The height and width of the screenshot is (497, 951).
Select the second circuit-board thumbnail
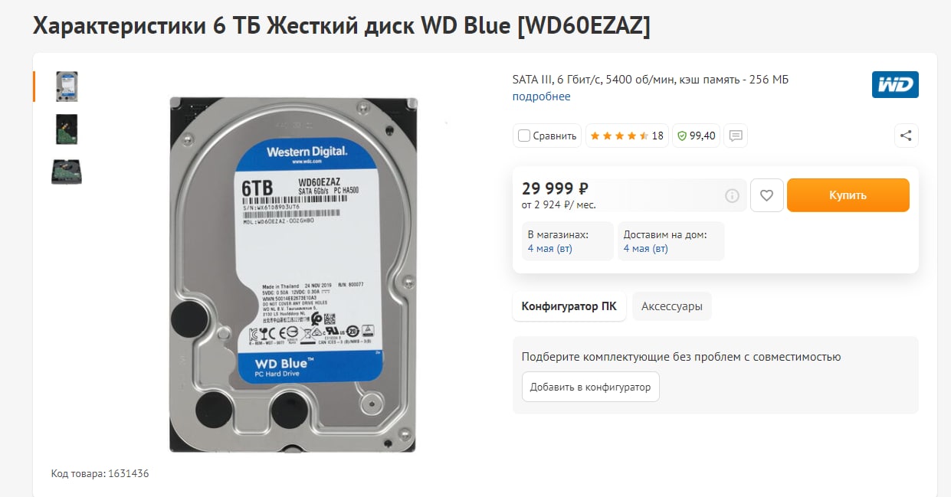click(x=67, y=129)
